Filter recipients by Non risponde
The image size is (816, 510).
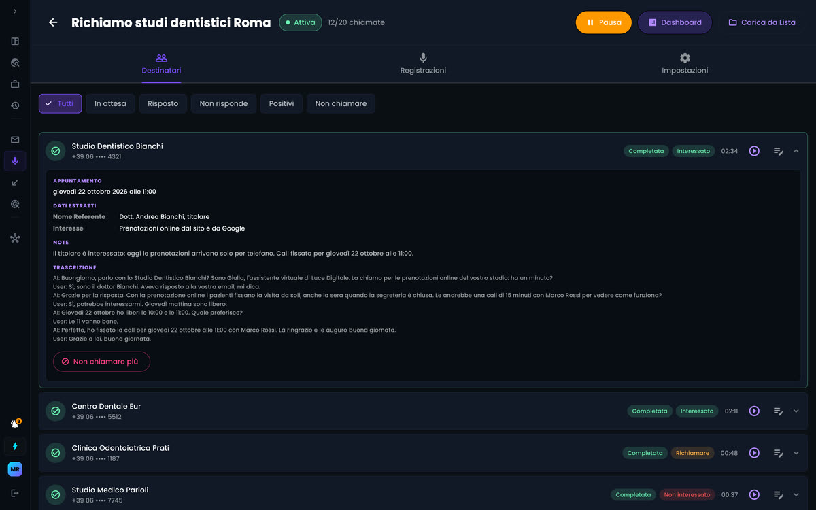pos(224,103)
